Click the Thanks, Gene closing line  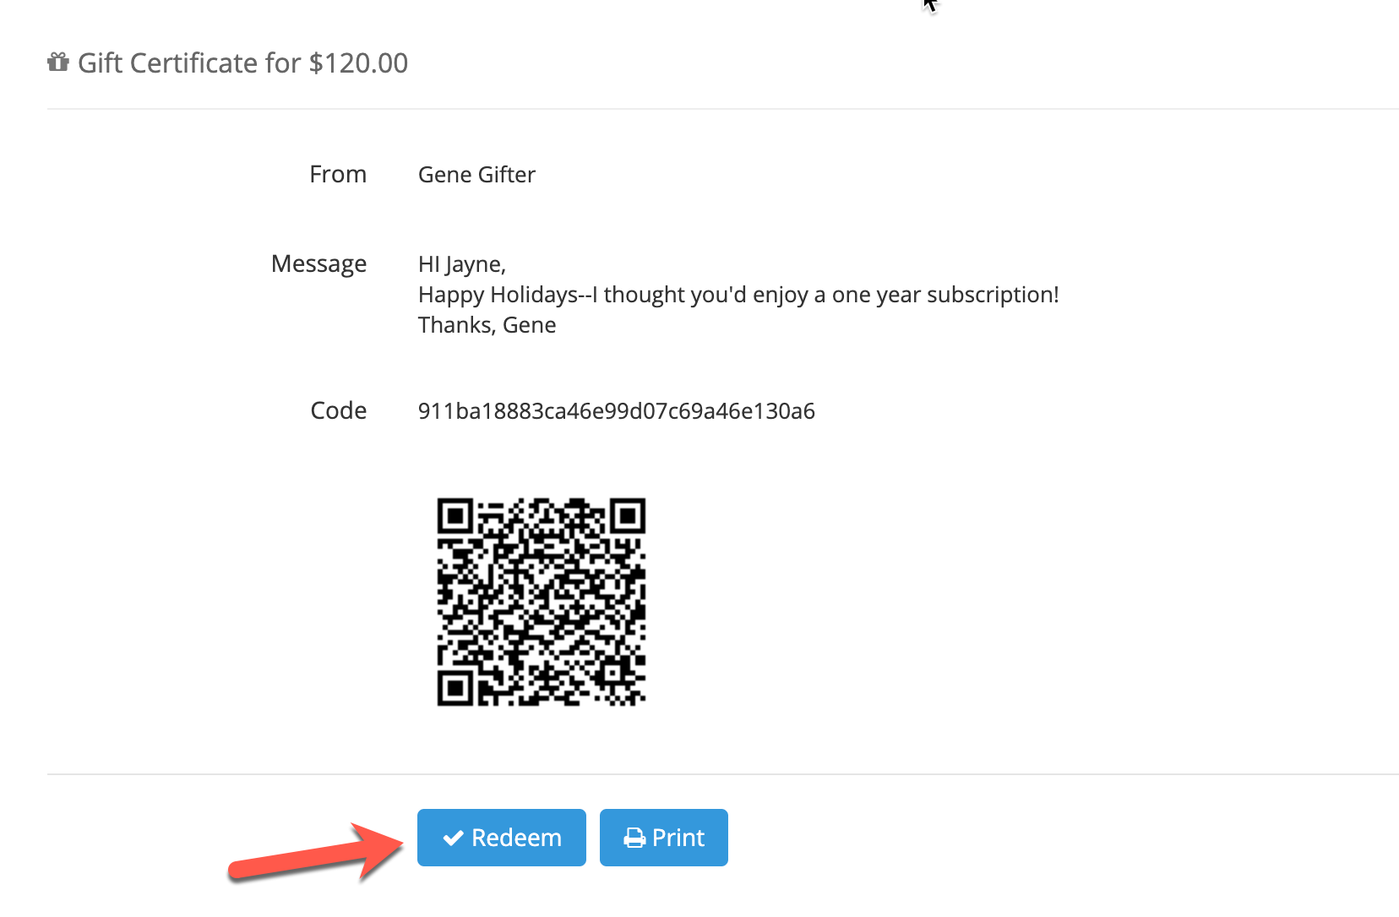[487, 325]
